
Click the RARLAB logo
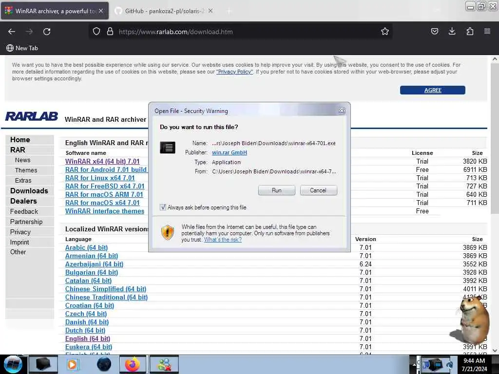[x=32, y=116]
